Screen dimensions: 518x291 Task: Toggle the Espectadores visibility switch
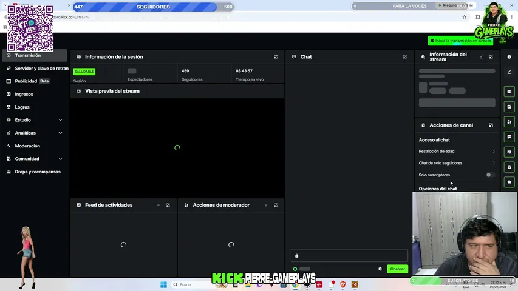pyautogui.click(x=132, y=71)
